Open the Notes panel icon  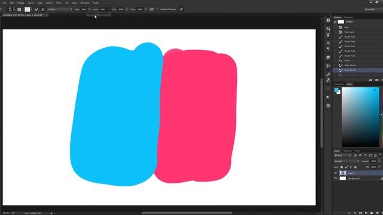click(328, 57)
